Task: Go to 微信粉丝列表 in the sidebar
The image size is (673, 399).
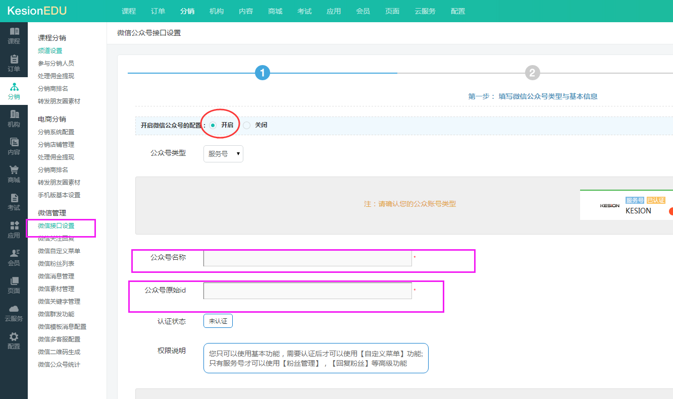Action: pyautogui.click(x=56, y=263)
